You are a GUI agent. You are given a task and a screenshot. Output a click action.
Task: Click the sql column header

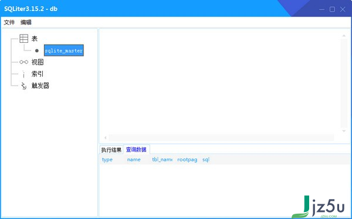point(206,160)
